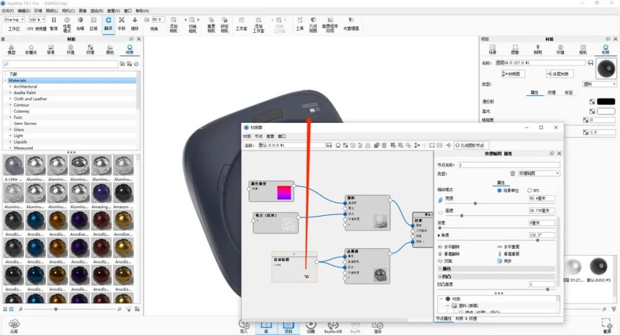Screen dimensions: 620x335
Task: Select the 平移 pan tool
Action: click(122, 20)
